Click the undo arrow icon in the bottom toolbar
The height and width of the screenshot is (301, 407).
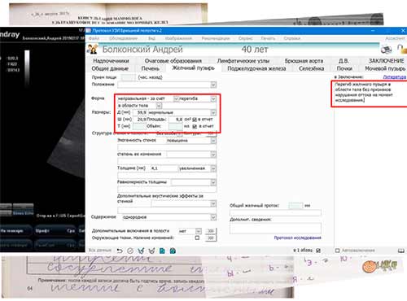click(x=120, y=251)
